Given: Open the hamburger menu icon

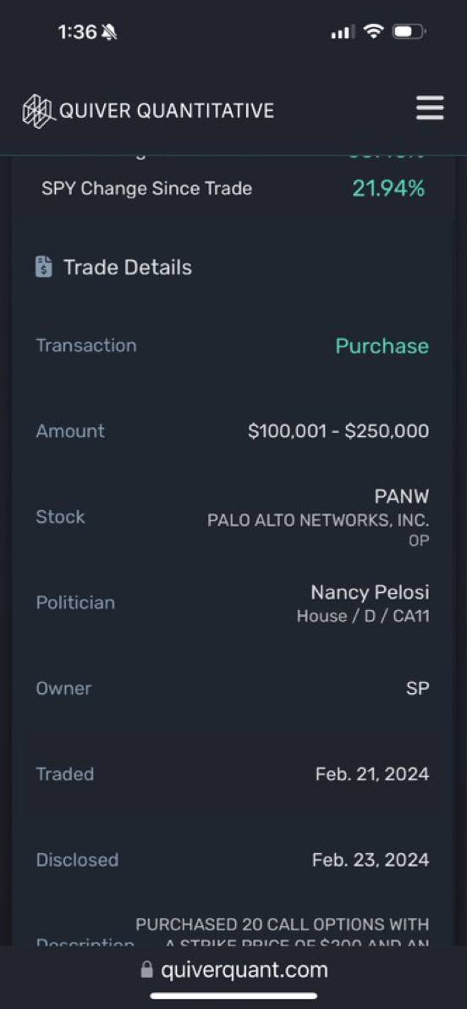Looking at the screenshot, I should click(430, 108).
